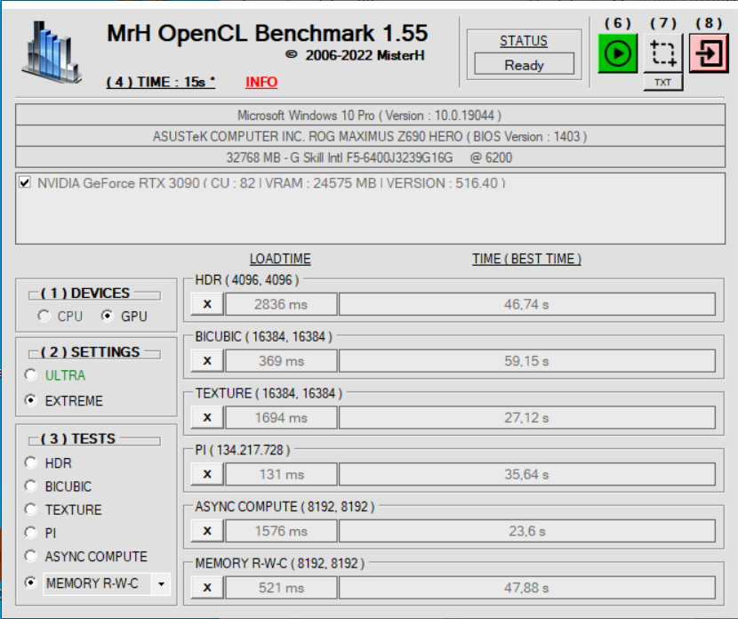738x619 pixels.
Task: Select the BICUBIC test radio button
Action: click(x=30, y=486)
